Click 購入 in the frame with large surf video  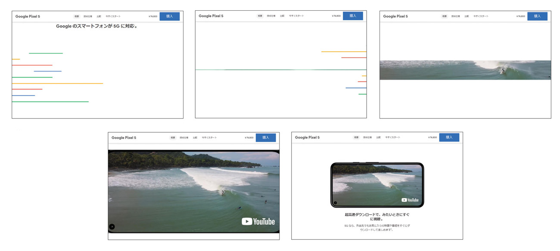click(266, 138)
